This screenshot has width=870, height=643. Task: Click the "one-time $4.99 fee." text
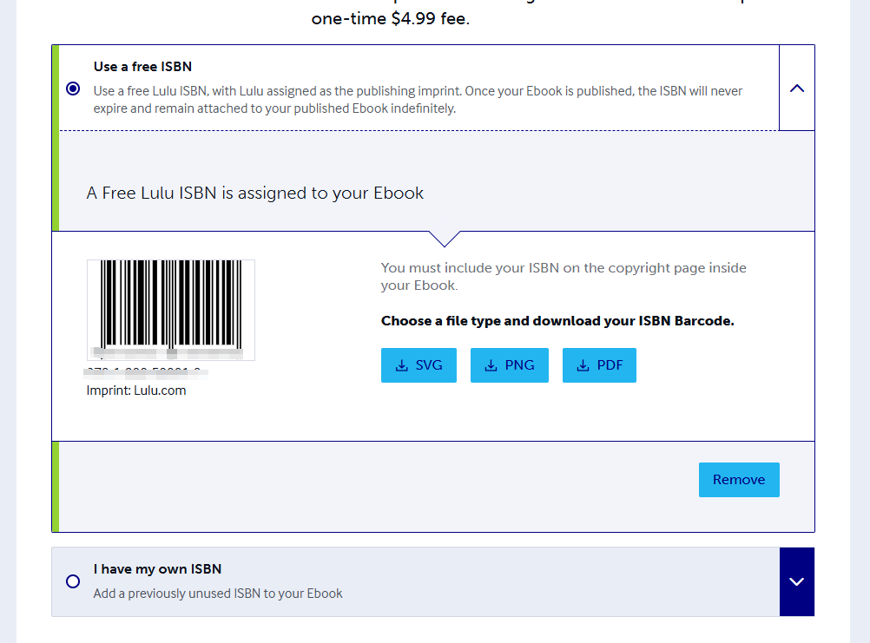(x=391, y=19)
